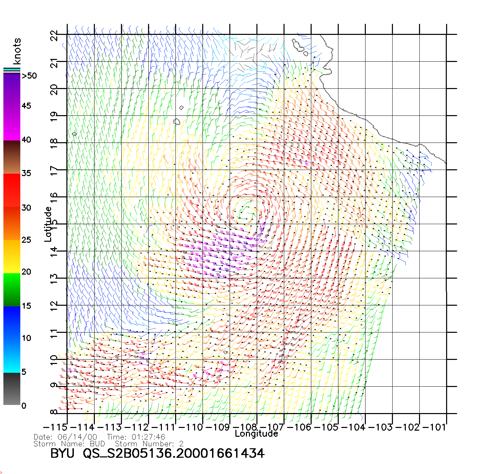Viewport: 481px width, 474px height.
Task: Click the Storm Name: BUD text
Action: (69, 444)
